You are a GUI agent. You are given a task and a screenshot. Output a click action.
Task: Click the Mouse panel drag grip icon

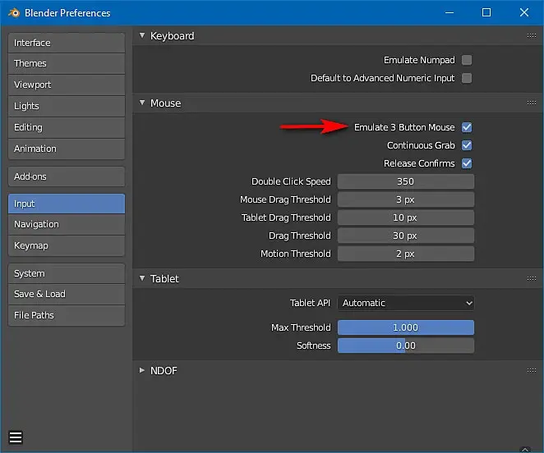tap(531, 103)
